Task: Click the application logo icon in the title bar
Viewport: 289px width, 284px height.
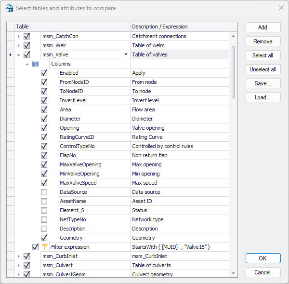Action: click(x=9, y=8)
